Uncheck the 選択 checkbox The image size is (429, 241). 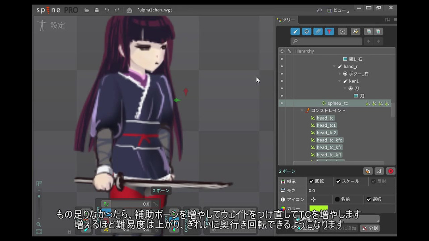[x=369, y=199]
